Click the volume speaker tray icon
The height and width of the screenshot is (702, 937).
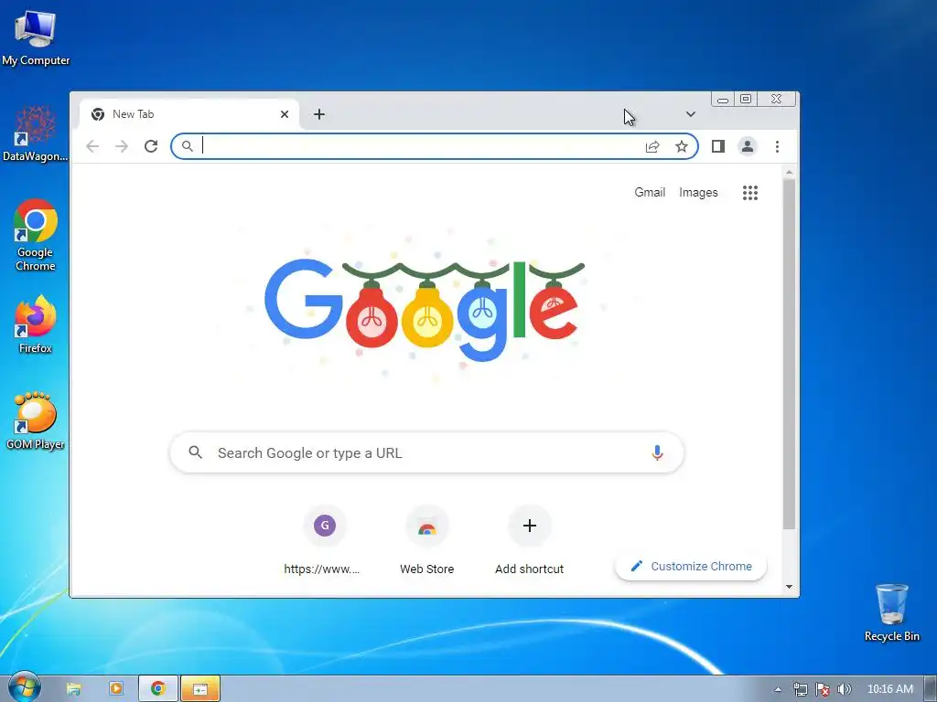click(844, 689)
